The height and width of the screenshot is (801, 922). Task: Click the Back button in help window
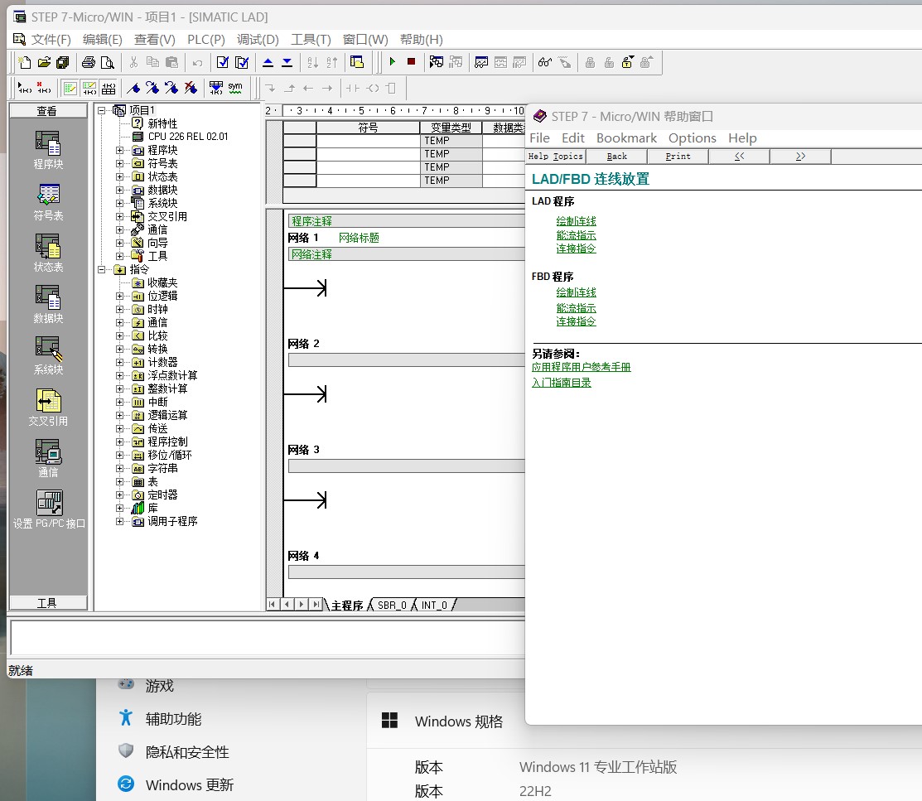point(616,157)
